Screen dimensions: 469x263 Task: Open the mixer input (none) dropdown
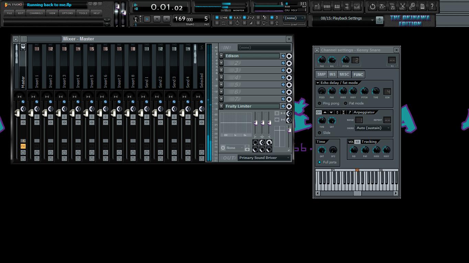coord(264,48)
